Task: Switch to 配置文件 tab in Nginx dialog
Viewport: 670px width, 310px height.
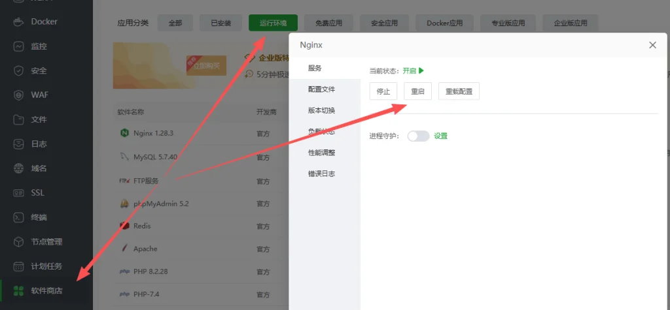Action: (x=322, y=89)
